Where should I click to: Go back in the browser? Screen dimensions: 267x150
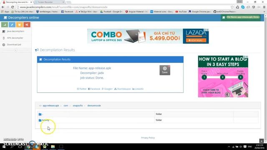click(x=3, y=7)
